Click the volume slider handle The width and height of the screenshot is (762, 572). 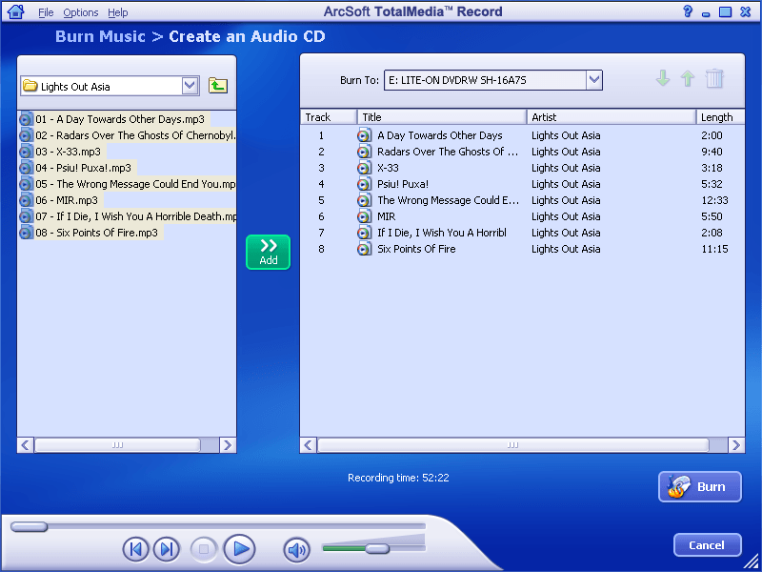click(377, 548)
